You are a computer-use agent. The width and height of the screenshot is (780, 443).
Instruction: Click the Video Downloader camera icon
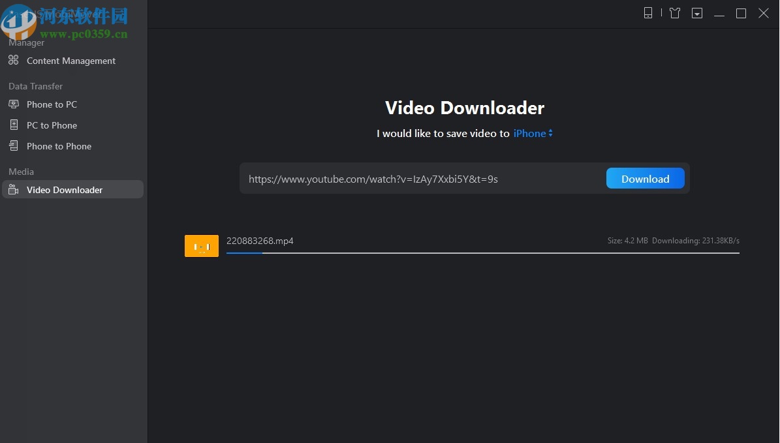click(x=14, y=189)
